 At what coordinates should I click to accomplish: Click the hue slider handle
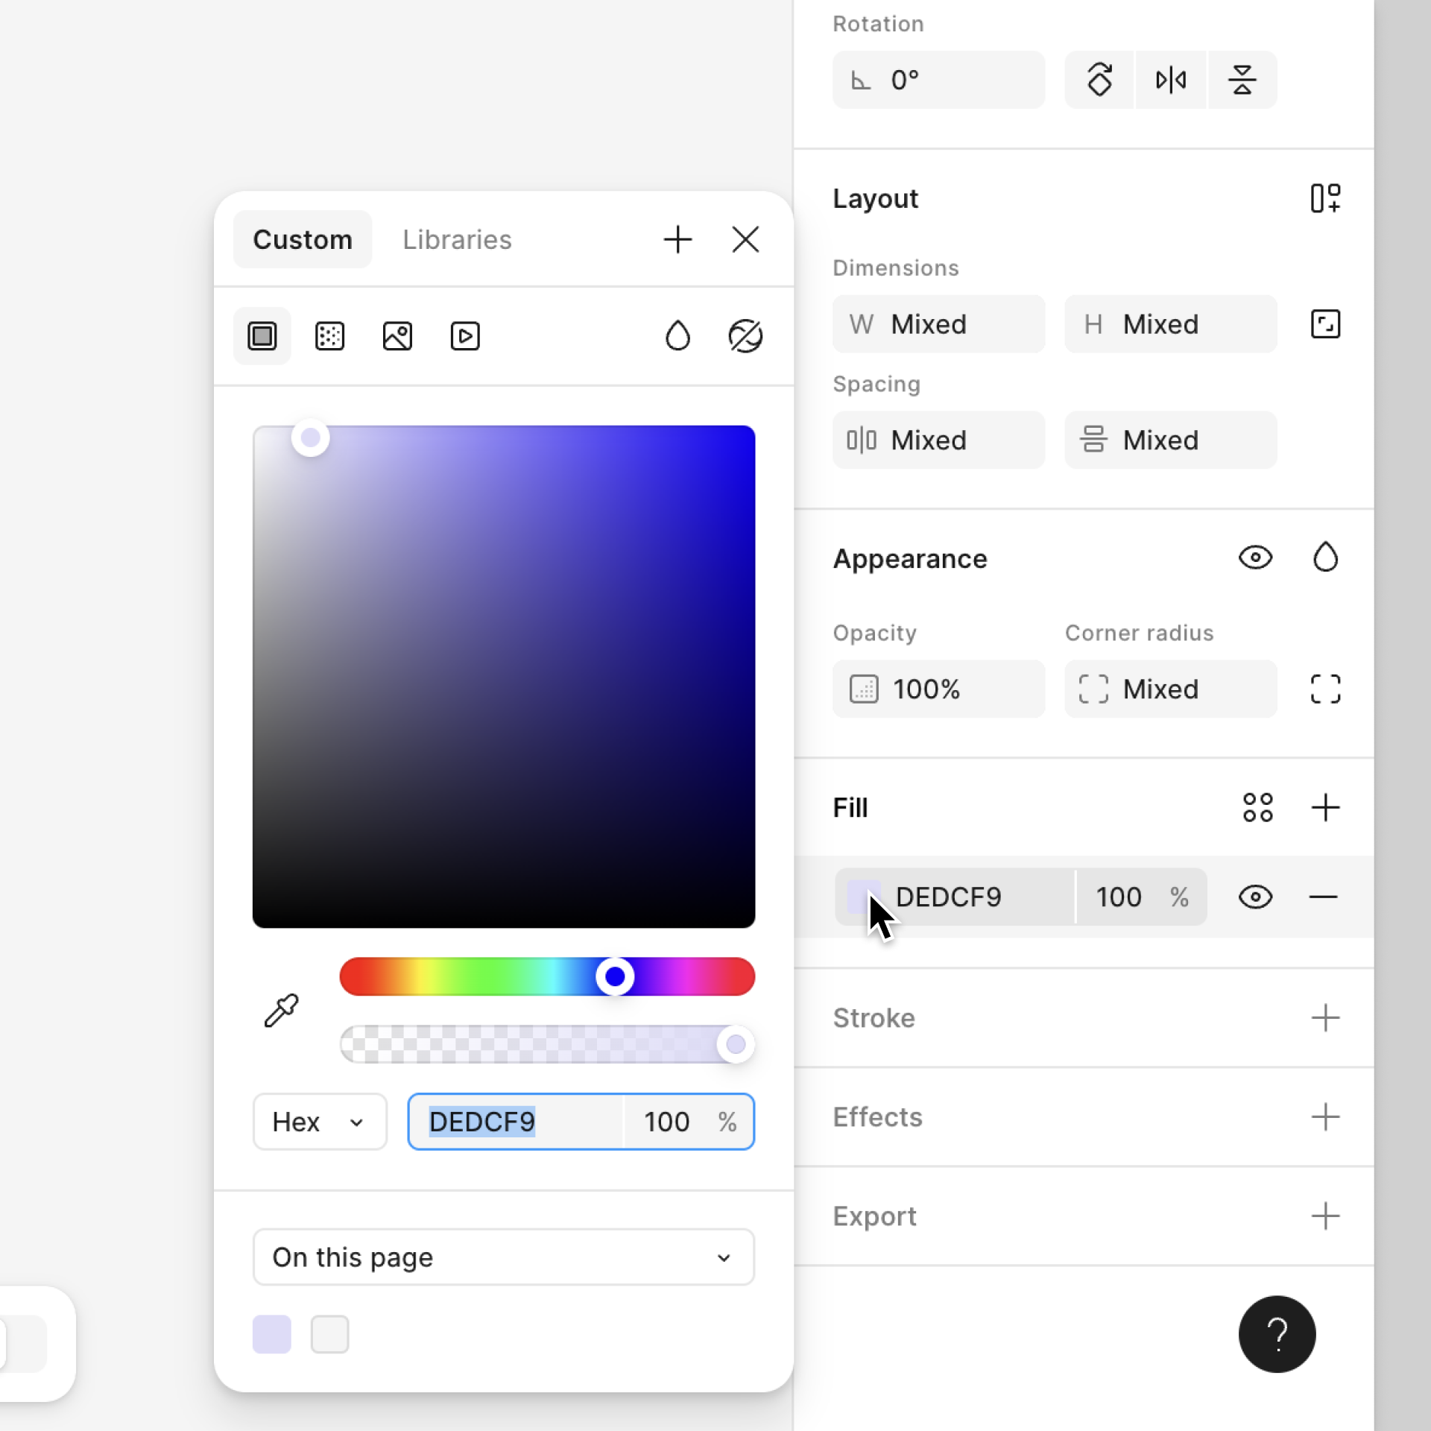615,976
